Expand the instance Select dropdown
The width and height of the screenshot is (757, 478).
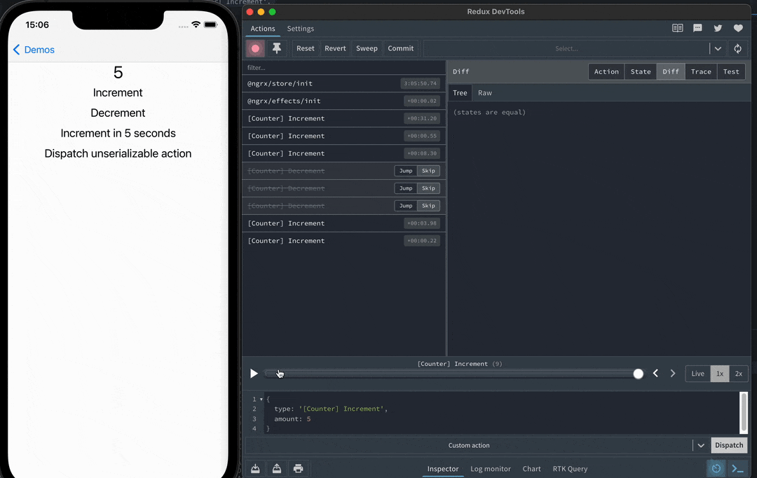tap(718, 49)
